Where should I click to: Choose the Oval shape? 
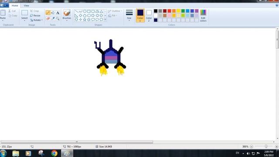point(85,11)
